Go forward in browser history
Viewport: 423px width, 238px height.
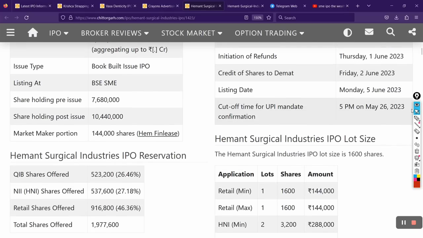click(x=17, y=18)
